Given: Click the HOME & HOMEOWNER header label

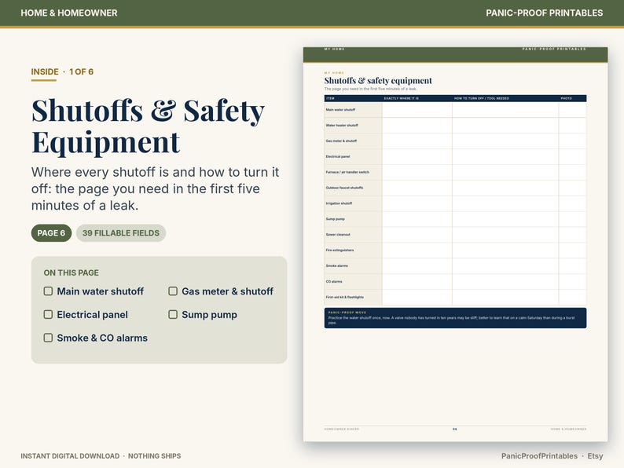Looking at the screenshot, I should tap(69, 13).
